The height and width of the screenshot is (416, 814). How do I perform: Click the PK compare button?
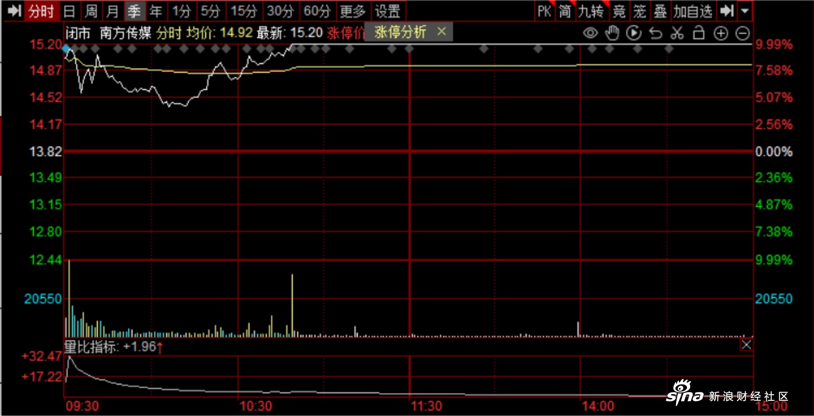(544, 11)
